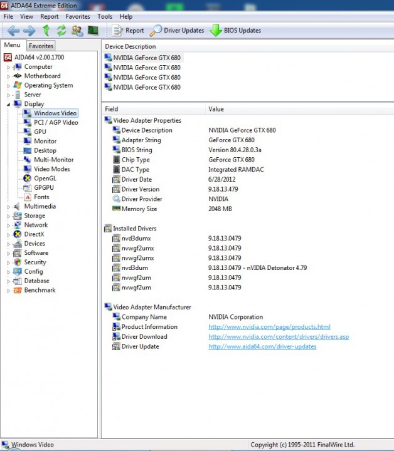Click the OpenGL item icon
The height and width of the screenshot is (451, 394).
28,179
